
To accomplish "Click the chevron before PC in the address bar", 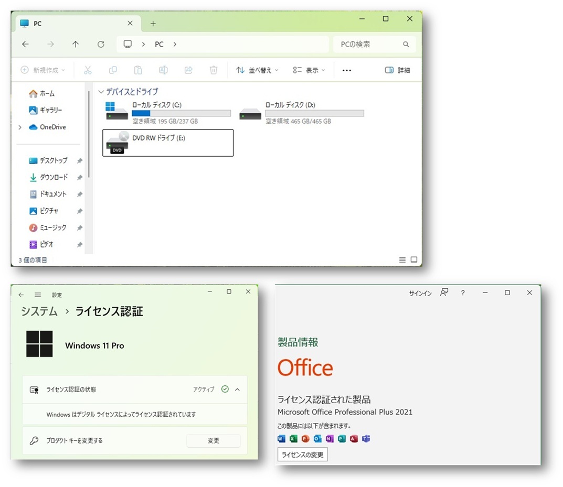I will (143, 44).
